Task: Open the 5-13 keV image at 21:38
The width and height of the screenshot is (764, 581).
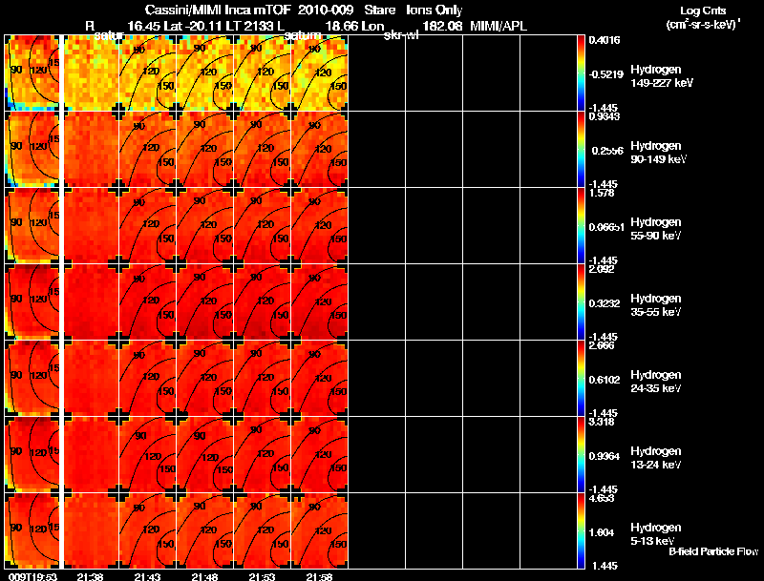Action: click(x=92, y=530)
